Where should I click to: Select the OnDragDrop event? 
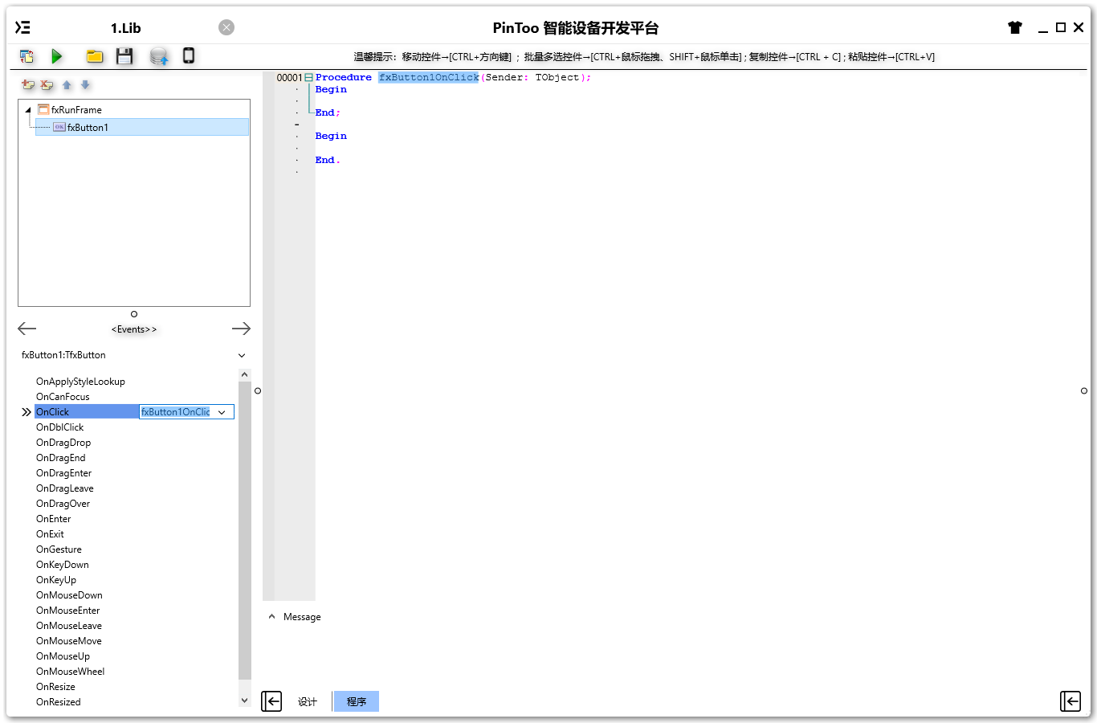[63, 443]
